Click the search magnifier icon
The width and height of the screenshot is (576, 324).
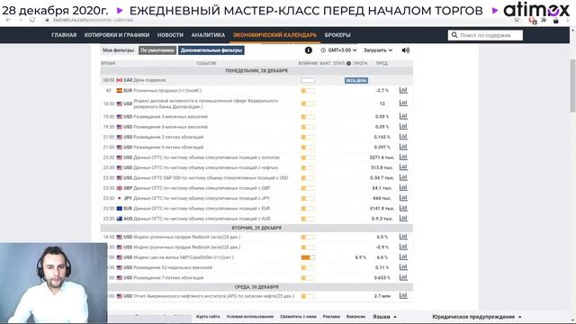coord(454,35)
